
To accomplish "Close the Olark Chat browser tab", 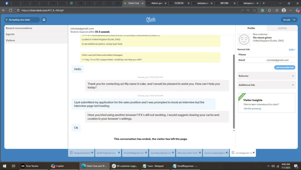I will pos(143,3).
